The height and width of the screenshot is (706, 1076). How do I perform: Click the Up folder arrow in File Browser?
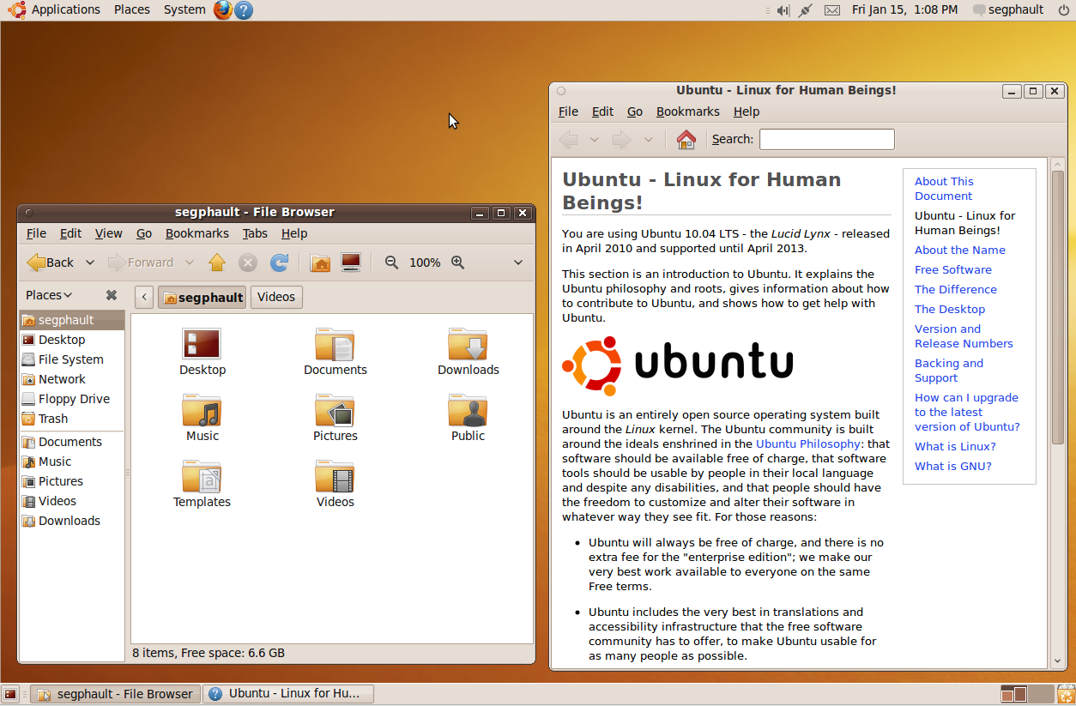pos(217,262)
